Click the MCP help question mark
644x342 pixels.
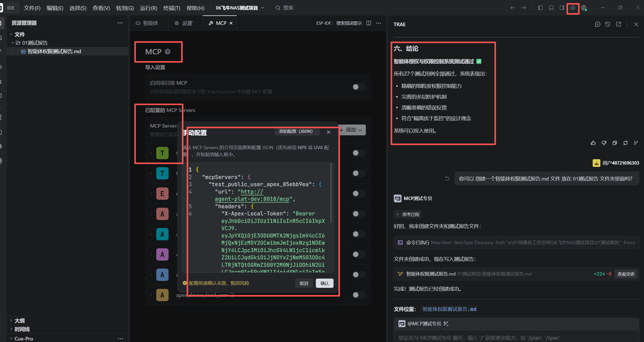click(168, 52)
